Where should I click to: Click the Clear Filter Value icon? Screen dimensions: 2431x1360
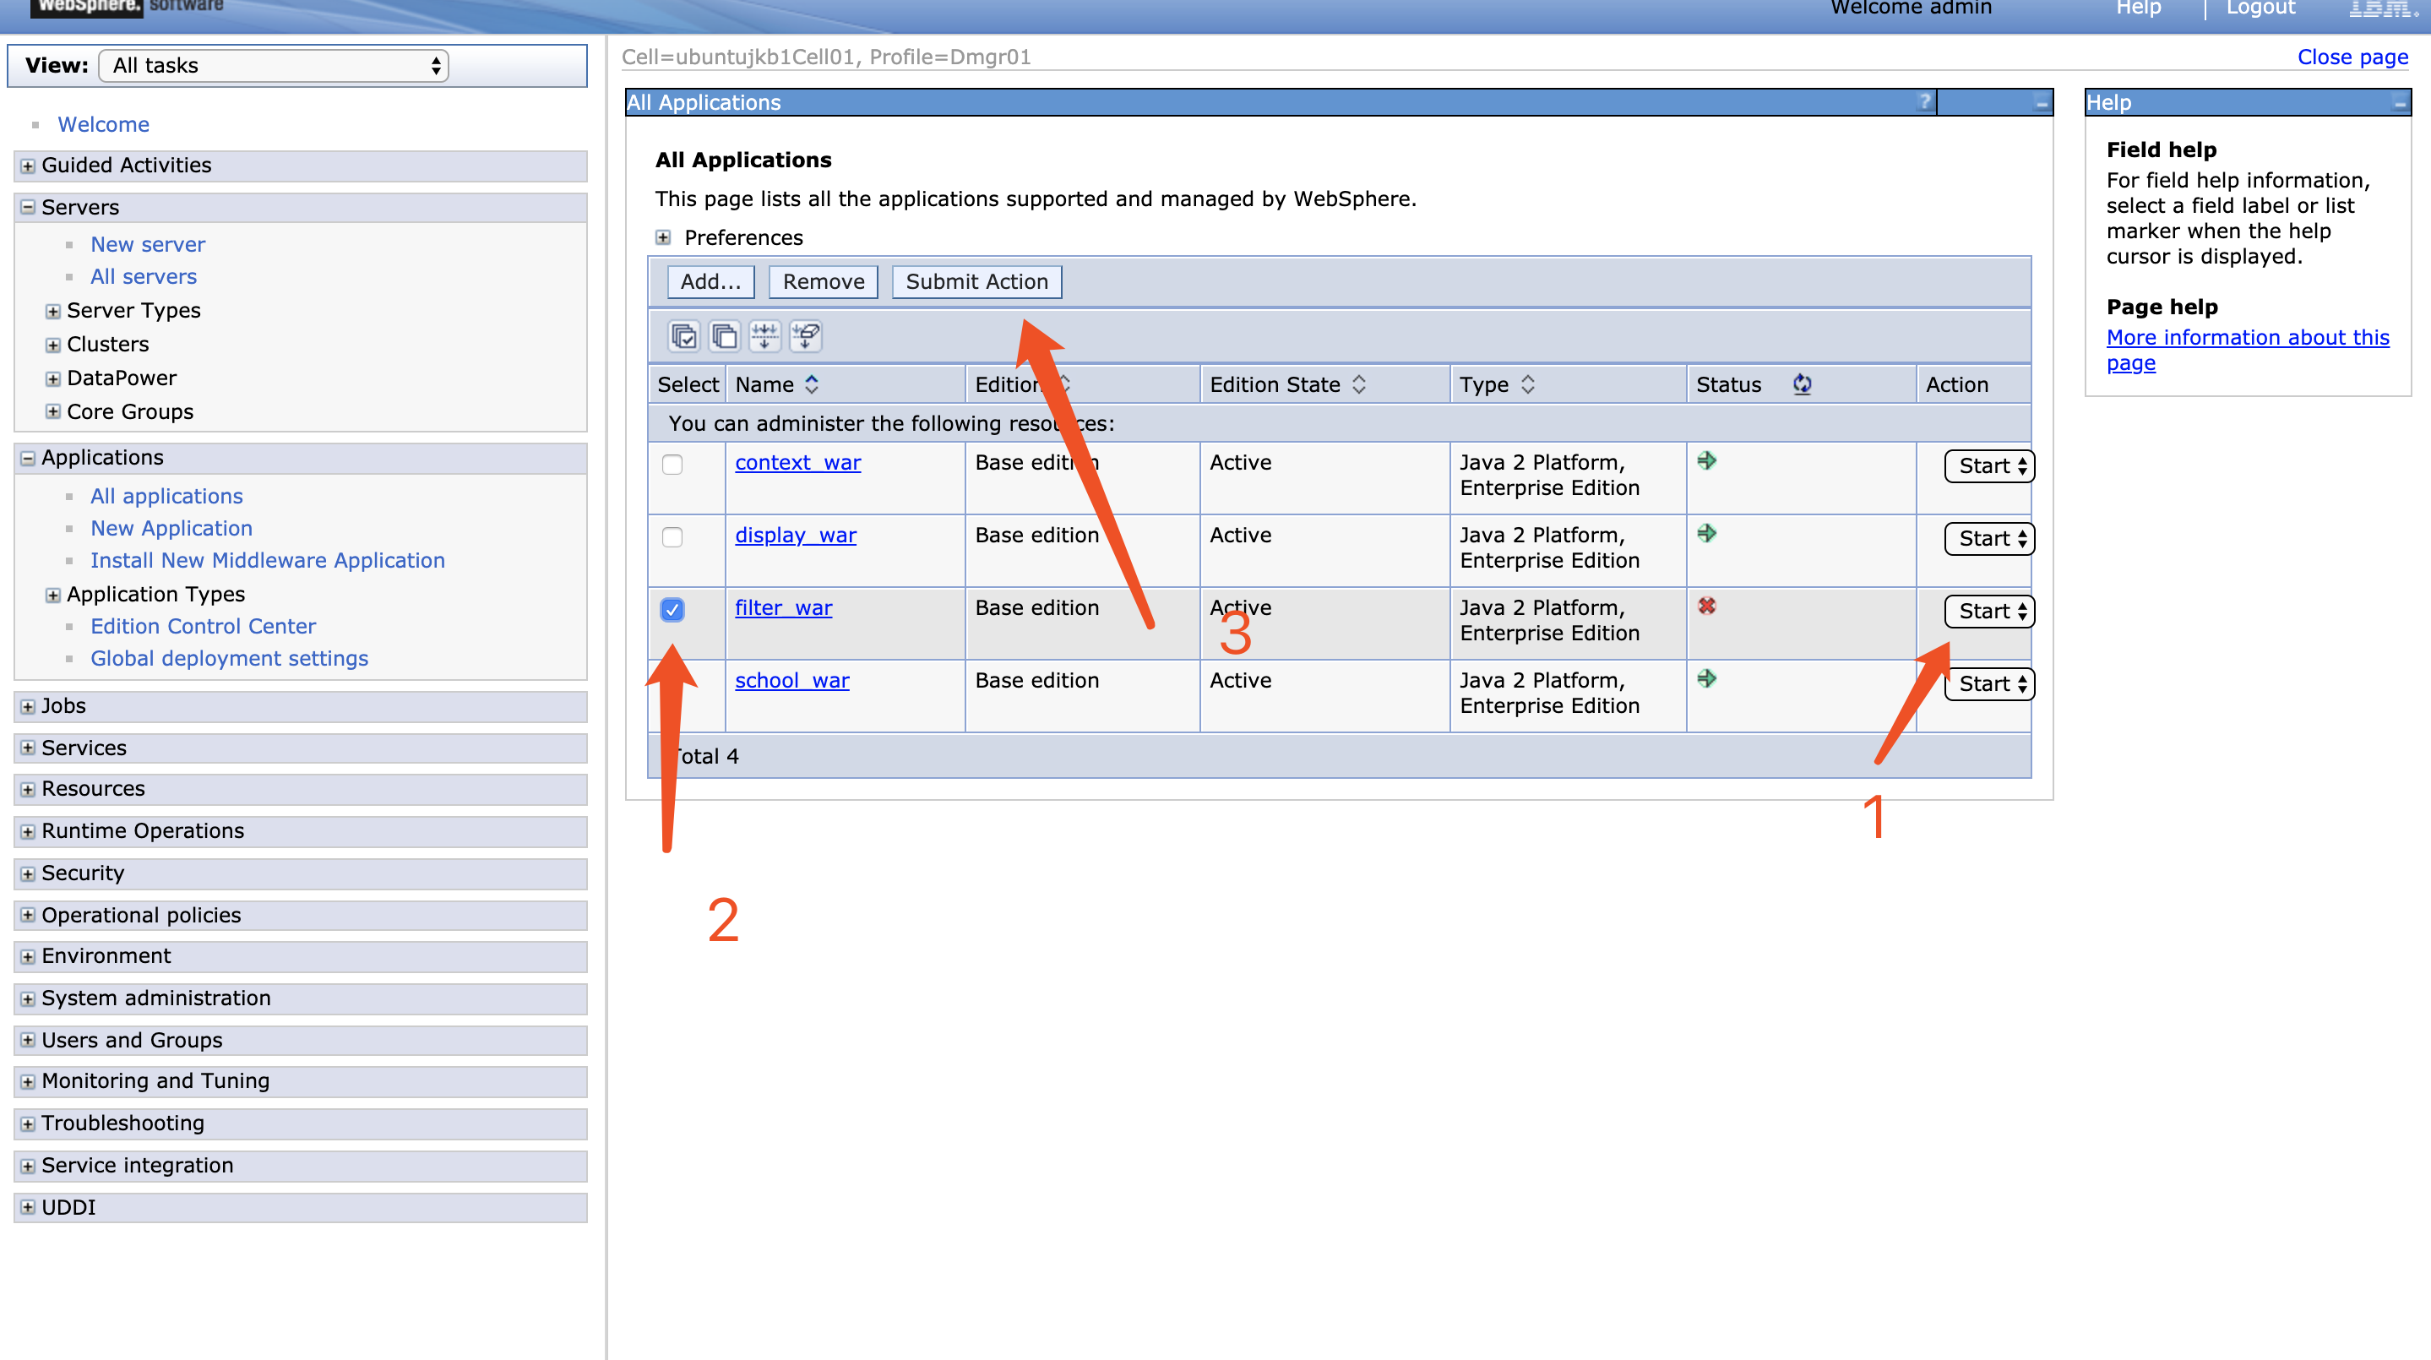pos(806,336)
